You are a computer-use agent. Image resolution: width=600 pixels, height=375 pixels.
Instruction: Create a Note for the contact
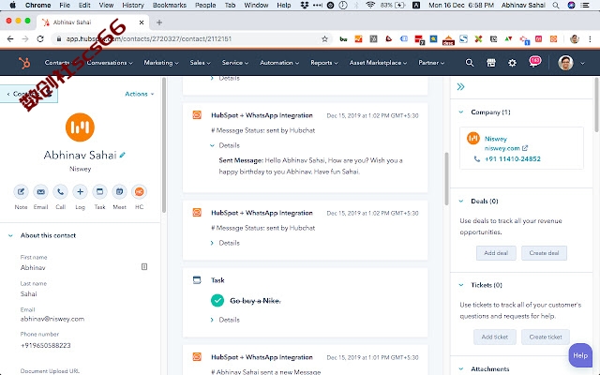[21, 191]
